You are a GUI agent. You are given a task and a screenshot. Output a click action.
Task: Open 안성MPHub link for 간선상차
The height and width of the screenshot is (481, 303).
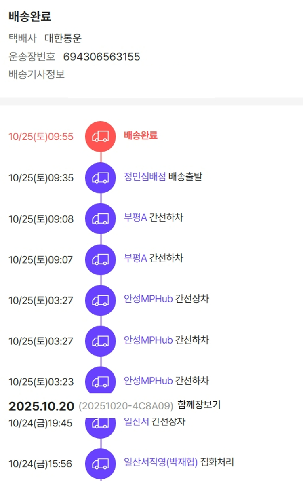(x=148, y=299)
